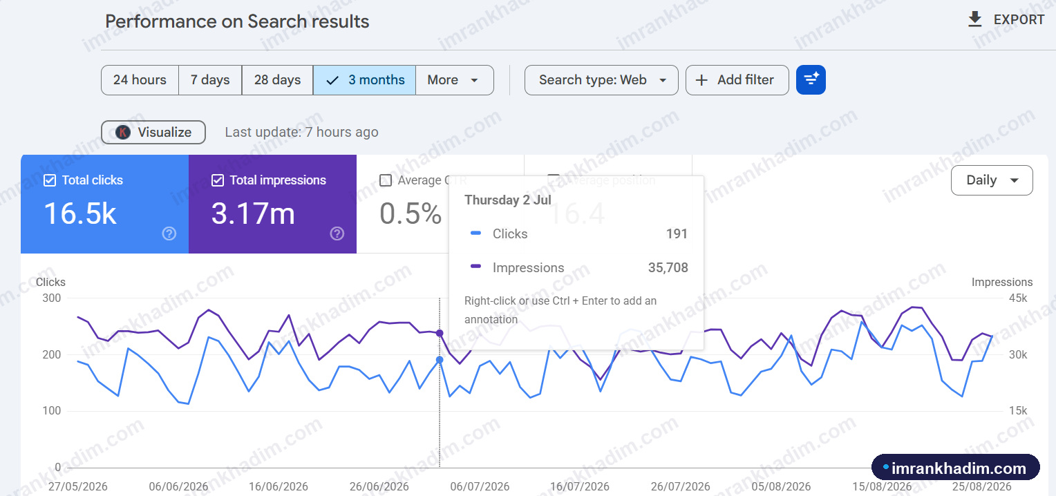Click the 06/07/2026 axis date label
Image resolution: width=1056 pixels, height=496 pixels.
pyautogui.click(x=480, y=487)
